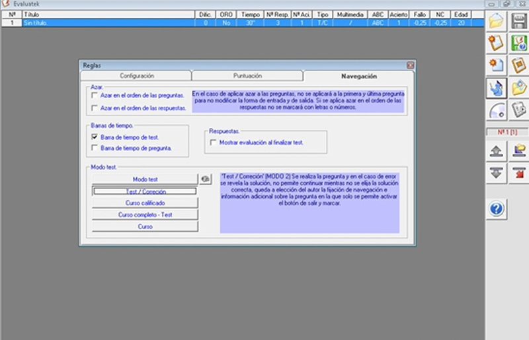The height and width of the screenshot is (340, 529).
Task: Click the orange-framed clipboard picture icon
Action: tap(519, 65)
